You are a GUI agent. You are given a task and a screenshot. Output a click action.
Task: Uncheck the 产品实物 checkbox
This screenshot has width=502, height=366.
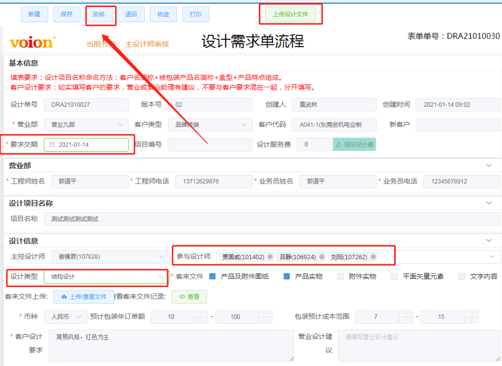(x=287, y=276)
